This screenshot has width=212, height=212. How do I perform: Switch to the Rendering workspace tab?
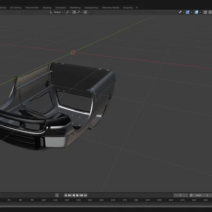(x=75, y=7)
